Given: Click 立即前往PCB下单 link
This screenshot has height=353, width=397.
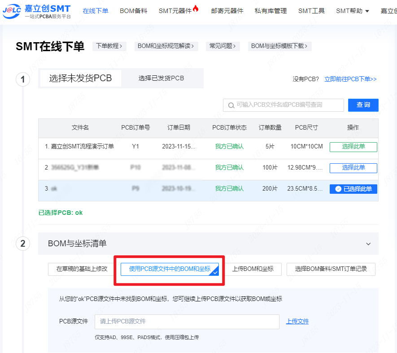Looking at the screenshot, I should point(350,79).
